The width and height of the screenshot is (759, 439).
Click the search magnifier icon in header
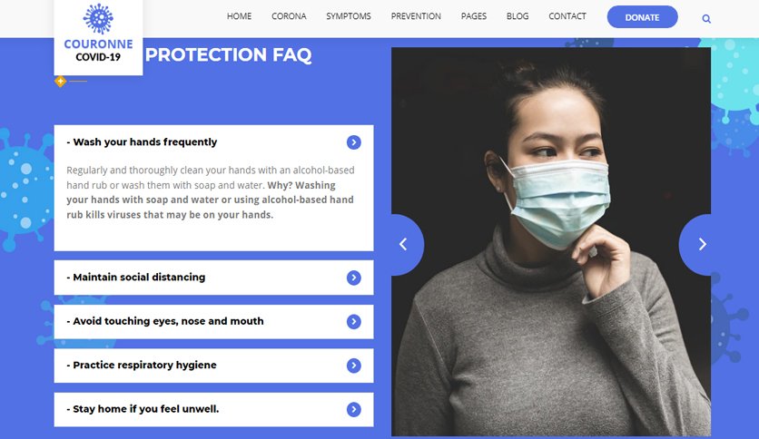pos(706,19)
